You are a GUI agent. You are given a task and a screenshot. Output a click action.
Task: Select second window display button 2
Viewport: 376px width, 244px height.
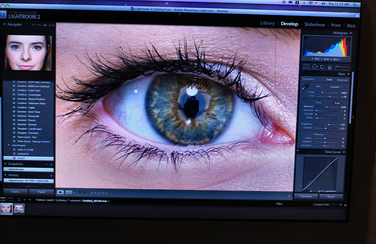click(x=11, y=199)
